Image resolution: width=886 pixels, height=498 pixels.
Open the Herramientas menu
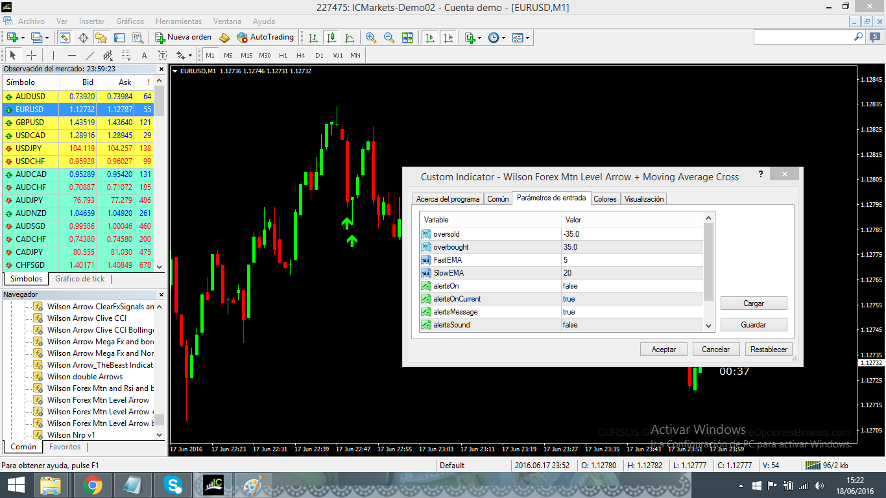pyautogui.click(x=179, y=21)
